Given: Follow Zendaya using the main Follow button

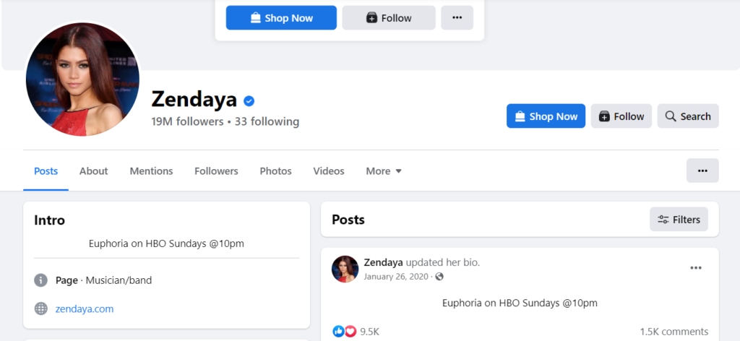Looking at the screenshot, I should point(621,116).
